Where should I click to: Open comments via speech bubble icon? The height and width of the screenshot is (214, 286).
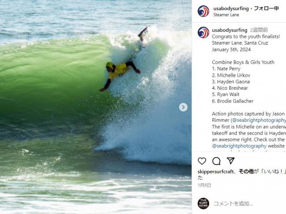click(x=216, y=161)
